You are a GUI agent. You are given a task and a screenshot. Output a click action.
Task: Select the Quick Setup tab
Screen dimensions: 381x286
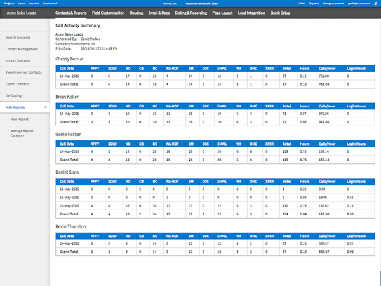(x=282, y=13)
